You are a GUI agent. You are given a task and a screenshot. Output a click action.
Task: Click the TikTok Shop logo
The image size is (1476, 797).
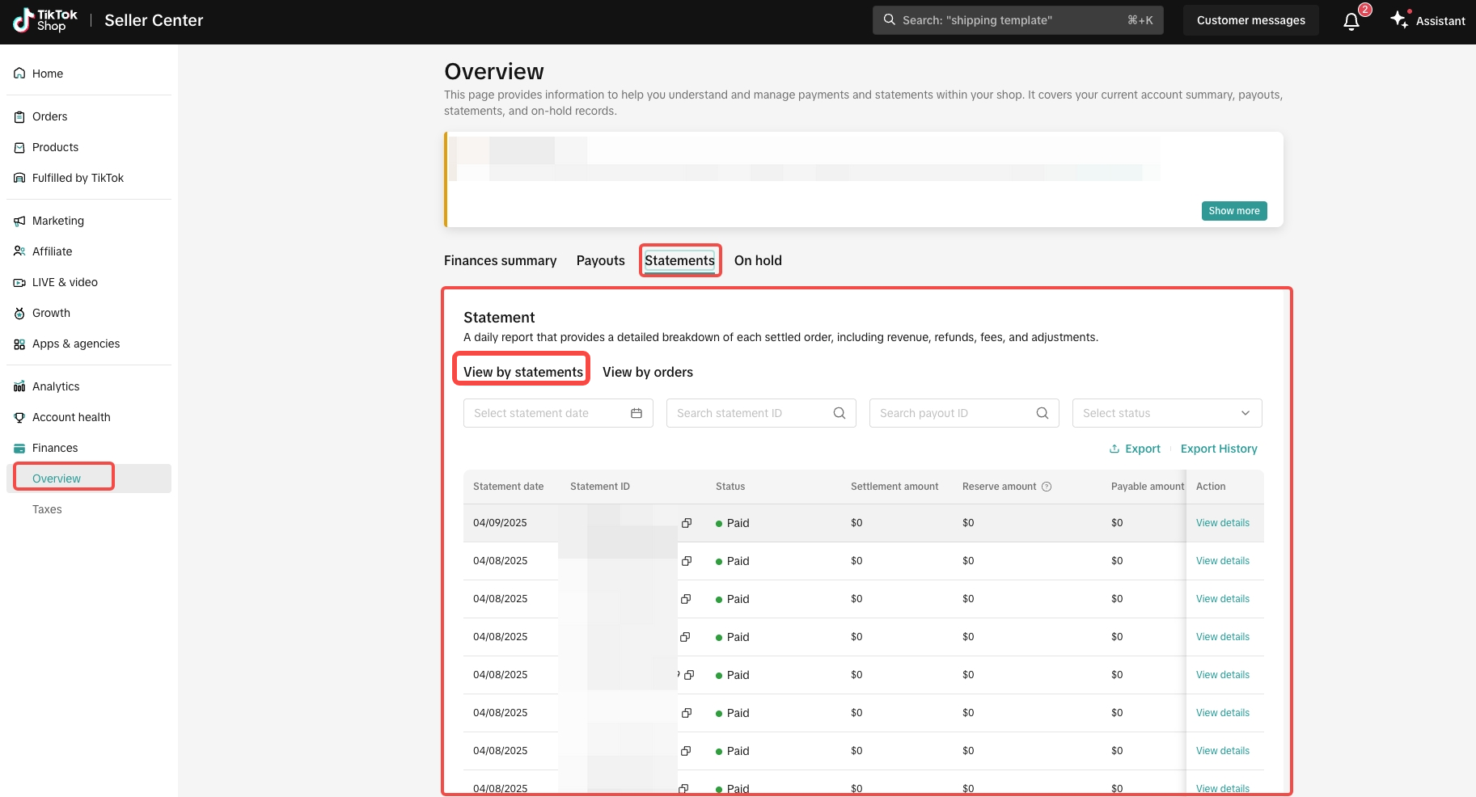click(45, 20)
